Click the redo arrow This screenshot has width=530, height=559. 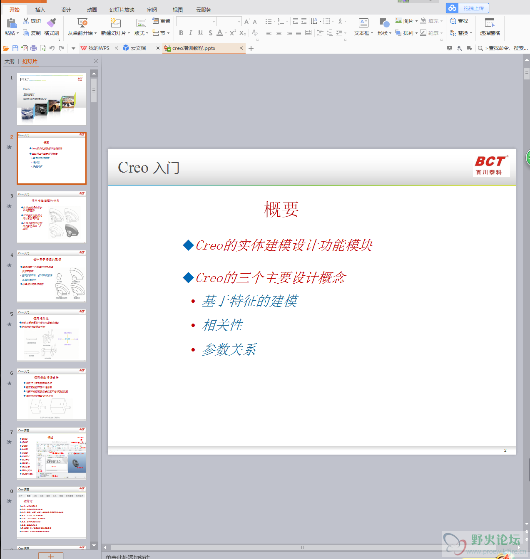click(61, 48)
